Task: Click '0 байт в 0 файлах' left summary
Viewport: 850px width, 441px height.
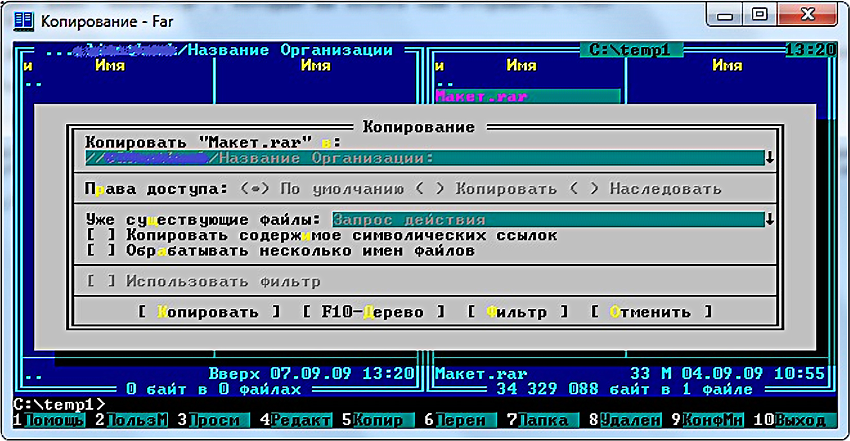Action: click(x=214, y=389)
